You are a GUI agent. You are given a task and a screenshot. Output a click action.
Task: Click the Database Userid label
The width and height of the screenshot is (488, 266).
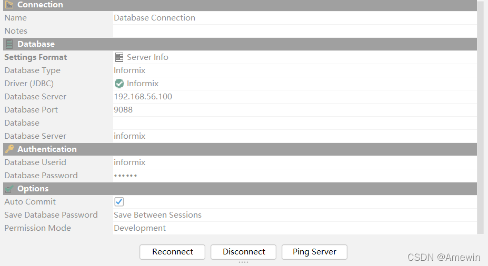(x=35, y=162)
